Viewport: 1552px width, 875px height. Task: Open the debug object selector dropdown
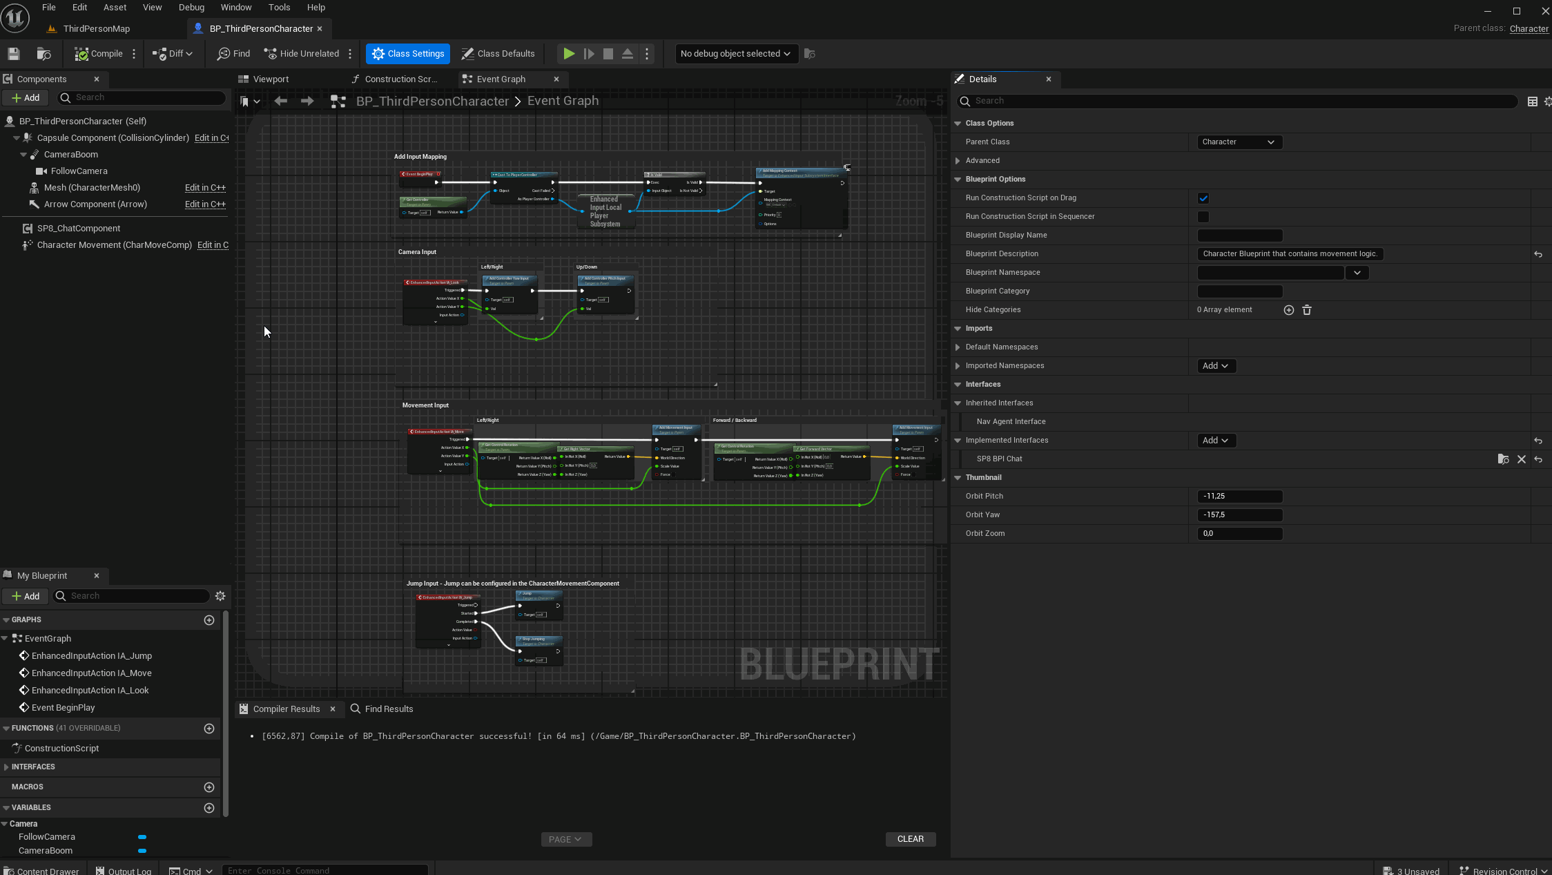735,54
